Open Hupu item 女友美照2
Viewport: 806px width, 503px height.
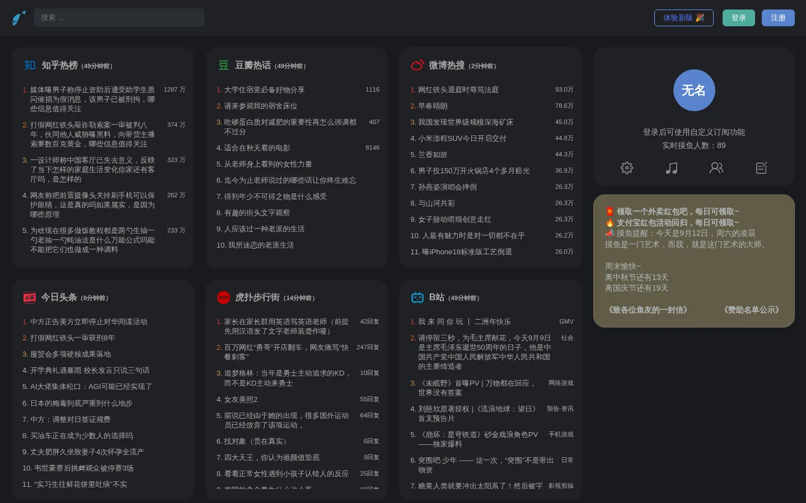(x=241, y=399)
